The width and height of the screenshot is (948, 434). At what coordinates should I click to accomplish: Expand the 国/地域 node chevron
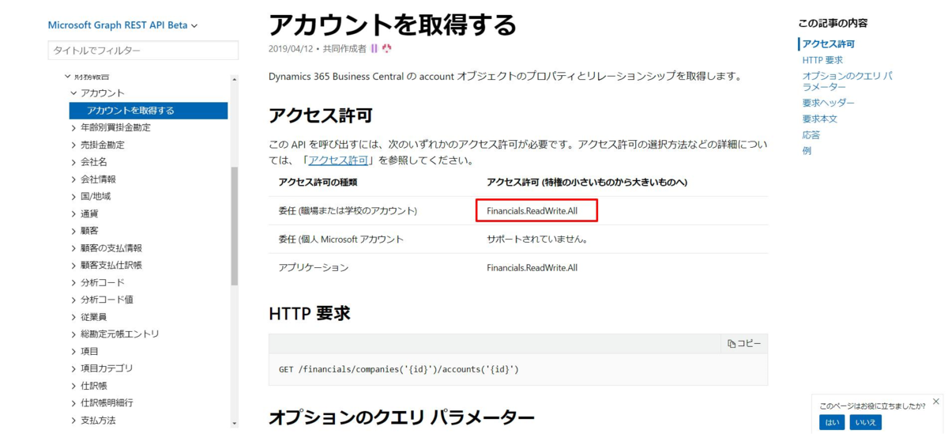(74, 197)
